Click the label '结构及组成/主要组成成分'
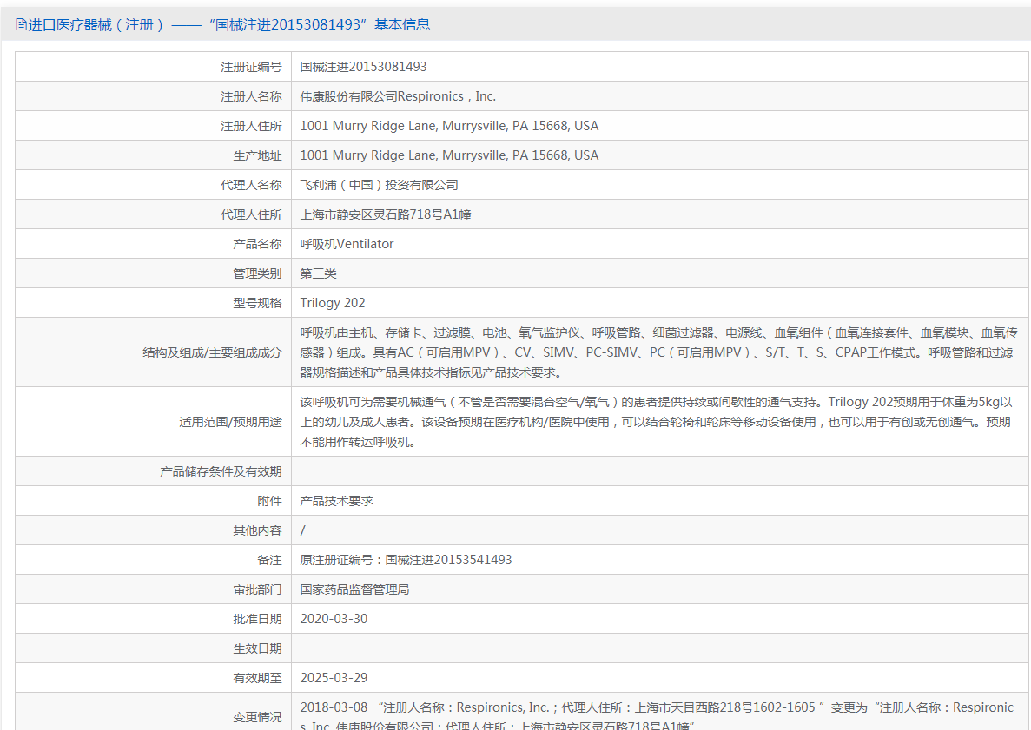The height and width of the screenshot is (730, 1031). click(x=212, y=352)
